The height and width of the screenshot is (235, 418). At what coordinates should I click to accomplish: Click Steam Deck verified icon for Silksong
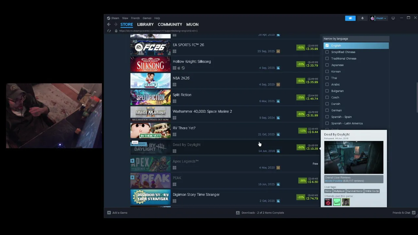[x=183, y=68]
